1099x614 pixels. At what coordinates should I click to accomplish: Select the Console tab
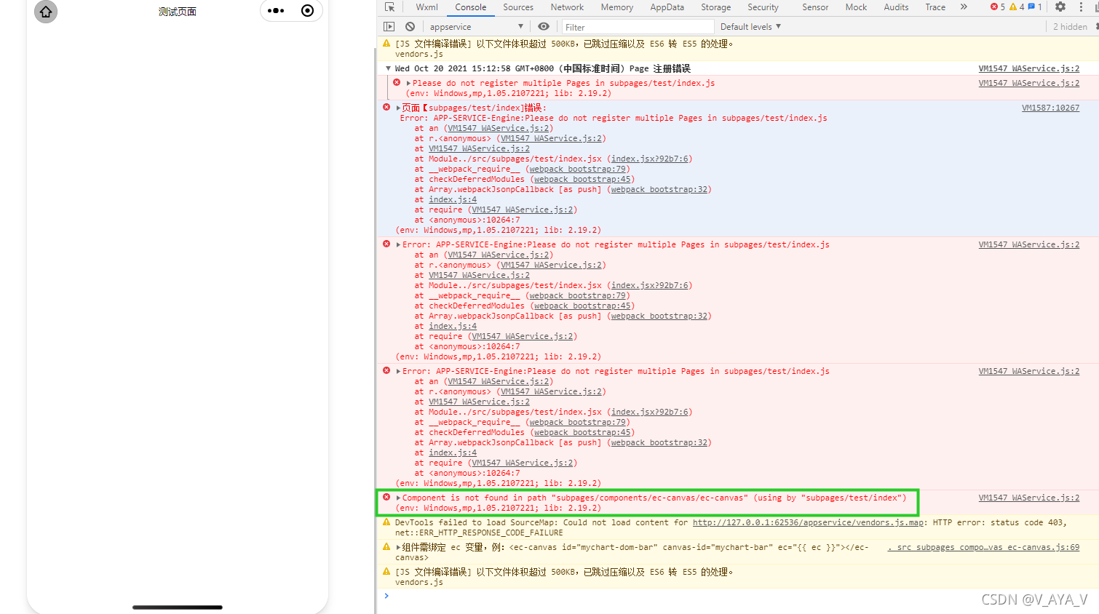471,7
